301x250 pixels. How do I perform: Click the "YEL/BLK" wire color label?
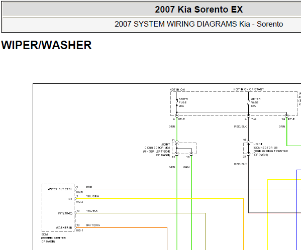coord(92,211)
